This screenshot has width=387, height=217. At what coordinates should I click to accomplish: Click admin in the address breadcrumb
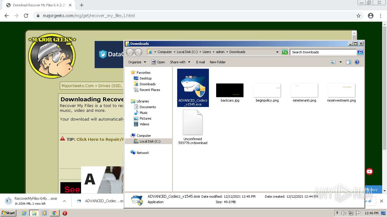tap(220, 52)
